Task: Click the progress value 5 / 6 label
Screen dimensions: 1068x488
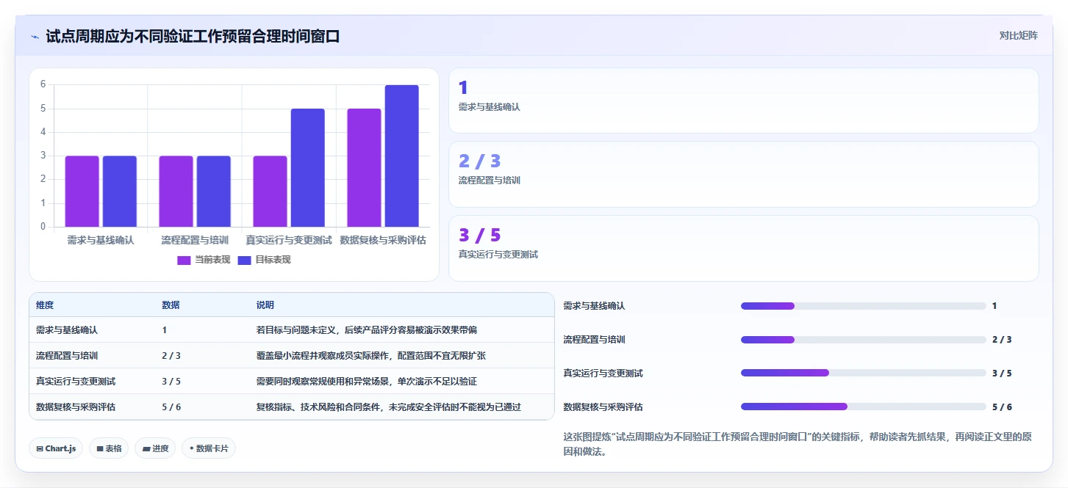Action: [1002, 407]
